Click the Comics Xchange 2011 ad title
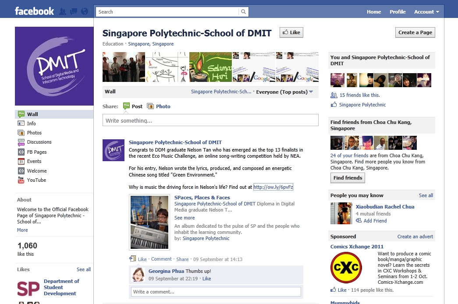458x304 pixels. point(357,247)
